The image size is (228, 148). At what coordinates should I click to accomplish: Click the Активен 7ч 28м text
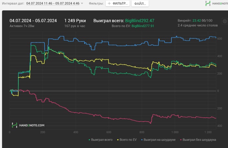click(22, 26)
